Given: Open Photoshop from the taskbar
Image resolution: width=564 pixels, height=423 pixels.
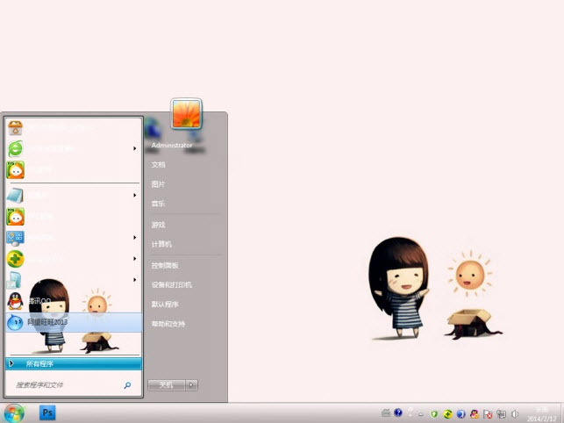Looking at the screenshot, I should click(x=47, y=412).
